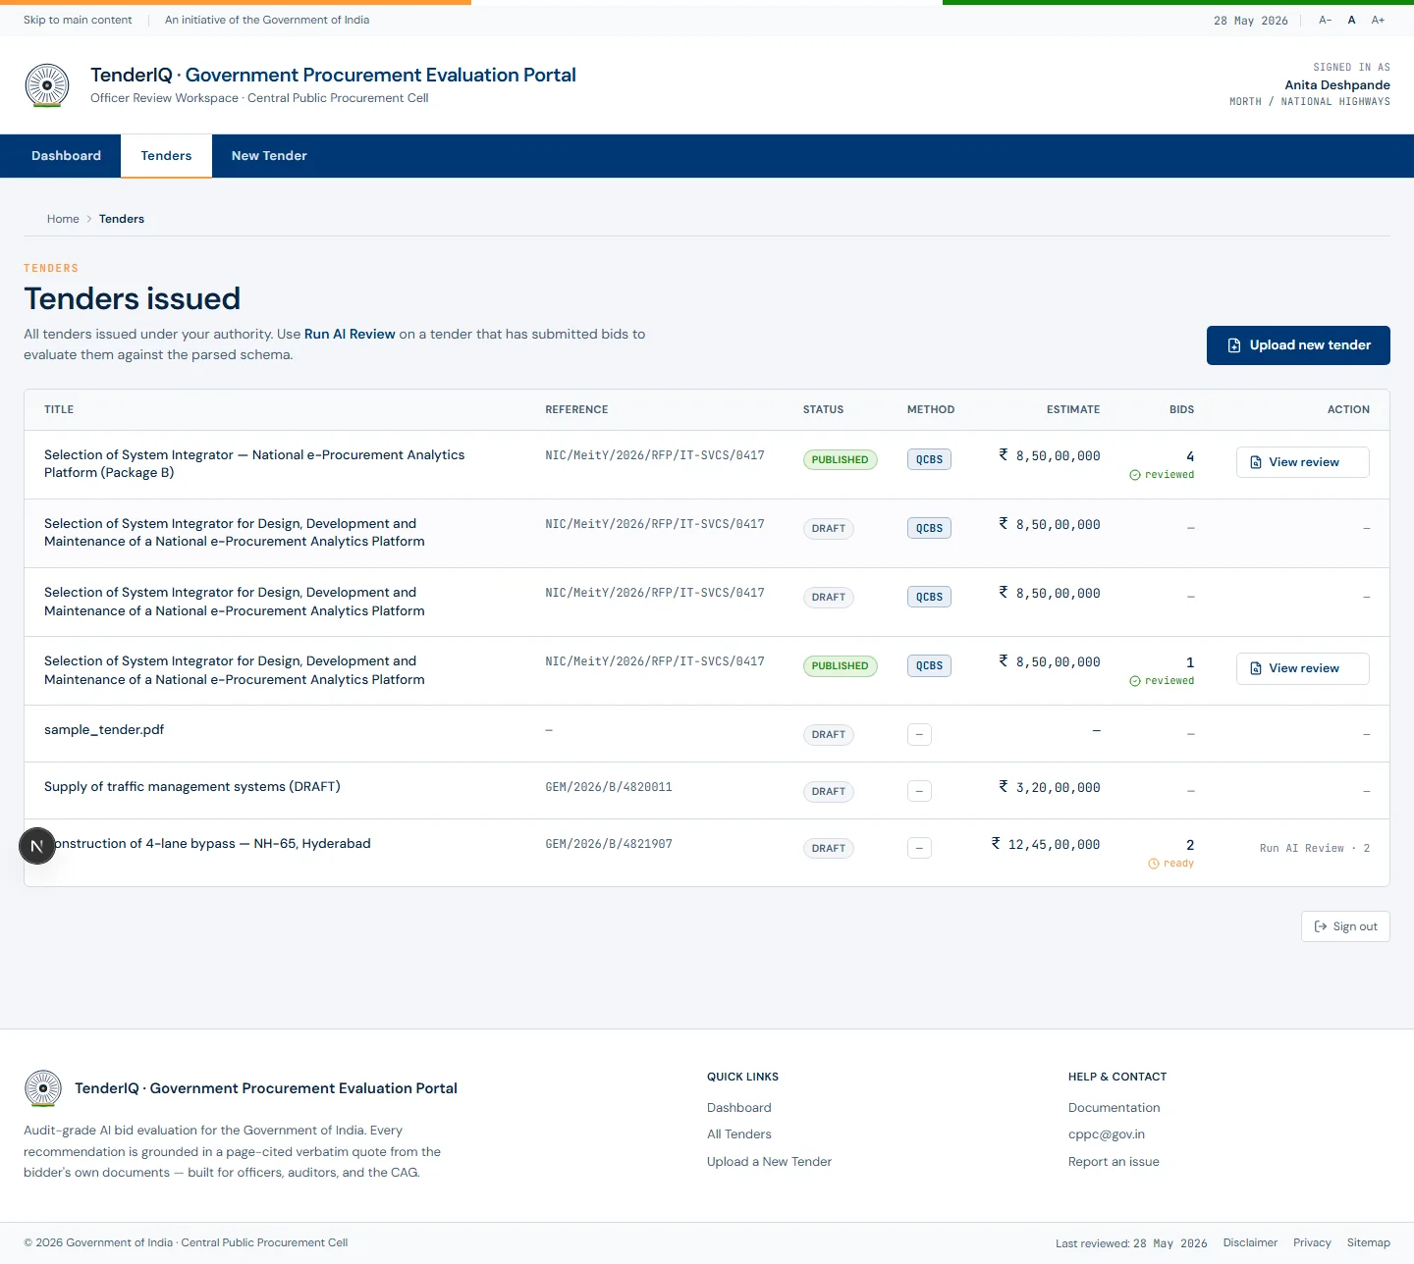Click Privacy link in footer
Screen dimensions: 1414x1264
[1312, 1242]
